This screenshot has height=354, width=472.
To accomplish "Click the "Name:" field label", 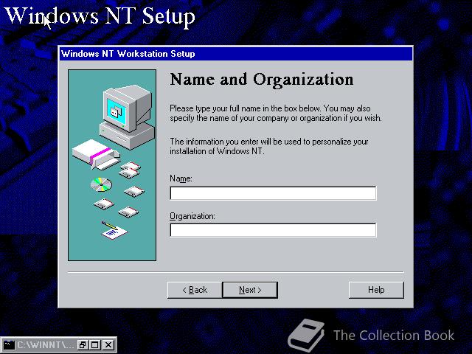I will click(x=181, y=178).
